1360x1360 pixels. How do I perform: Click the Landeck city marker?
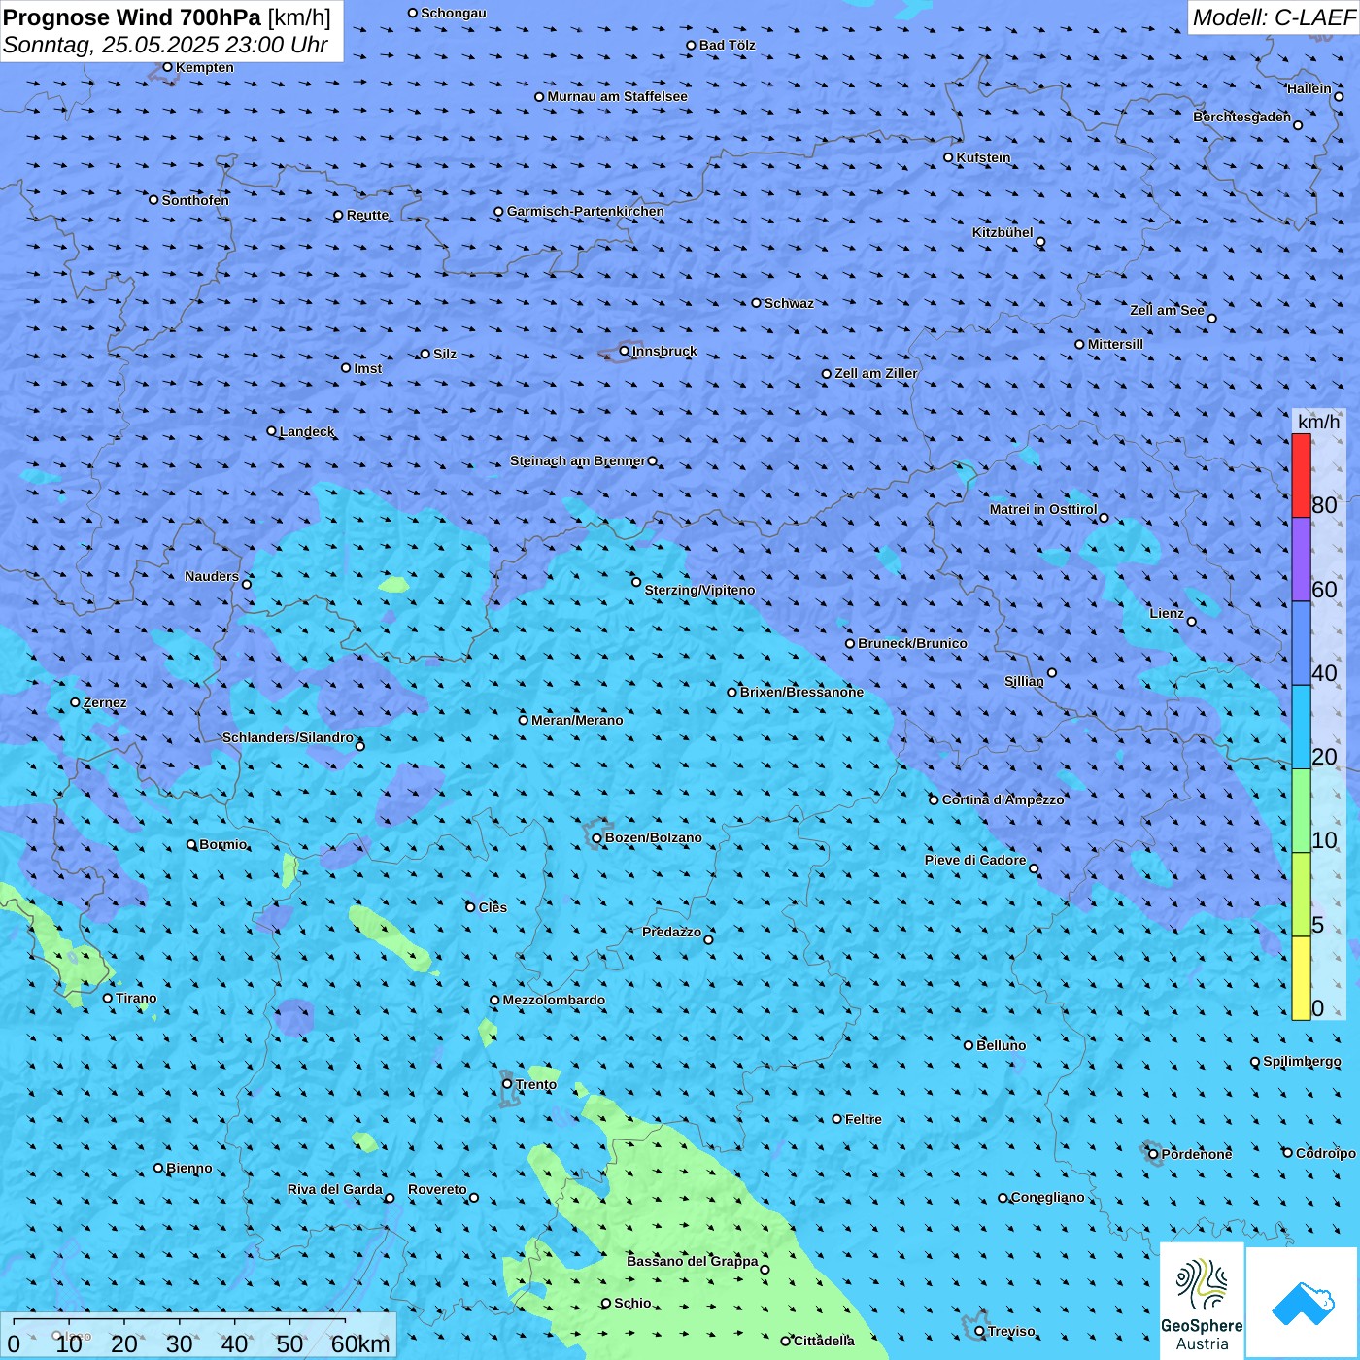click(272, 431)
